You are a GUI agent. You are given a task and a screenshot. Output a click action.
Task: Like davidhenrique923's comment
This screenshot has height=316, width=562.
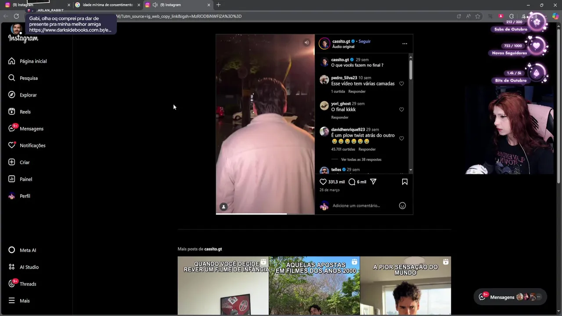coord(401,138)
